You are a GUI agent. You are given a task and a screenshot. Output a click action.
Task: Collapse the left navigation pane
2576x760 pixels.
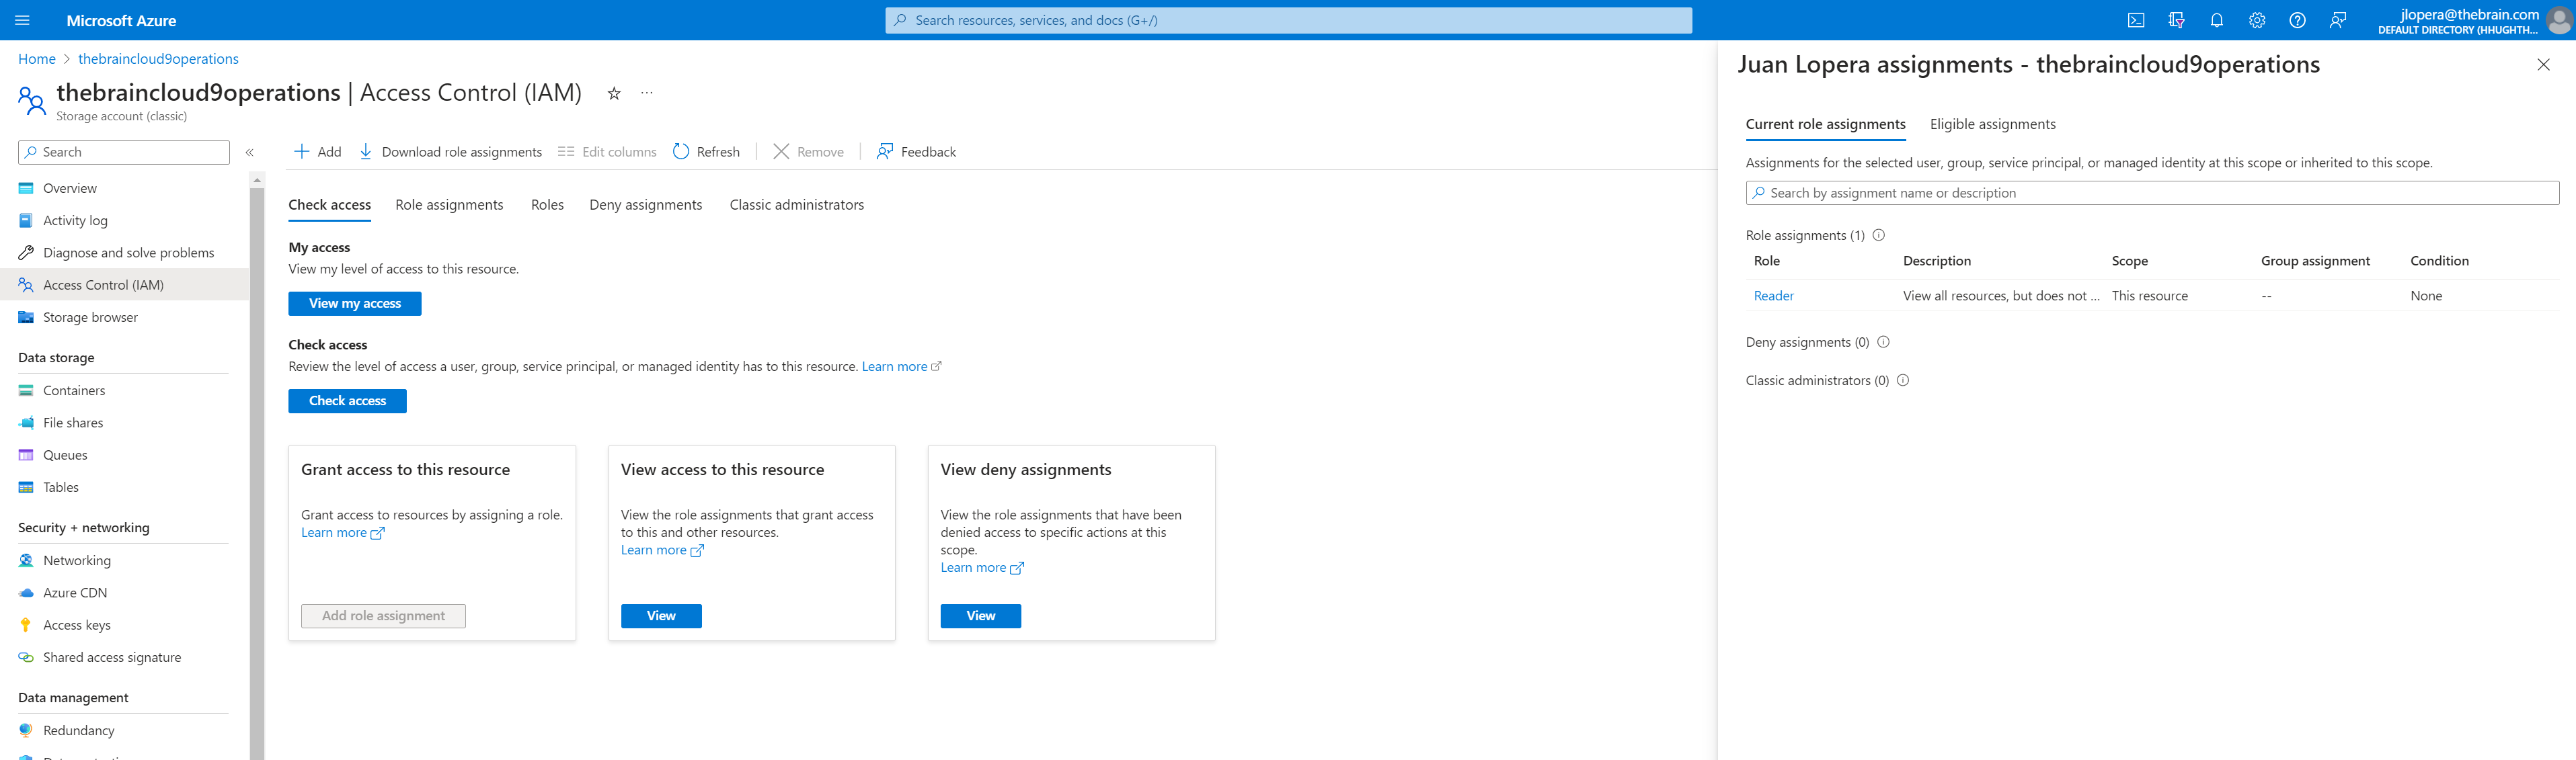(x=250, y=152)
